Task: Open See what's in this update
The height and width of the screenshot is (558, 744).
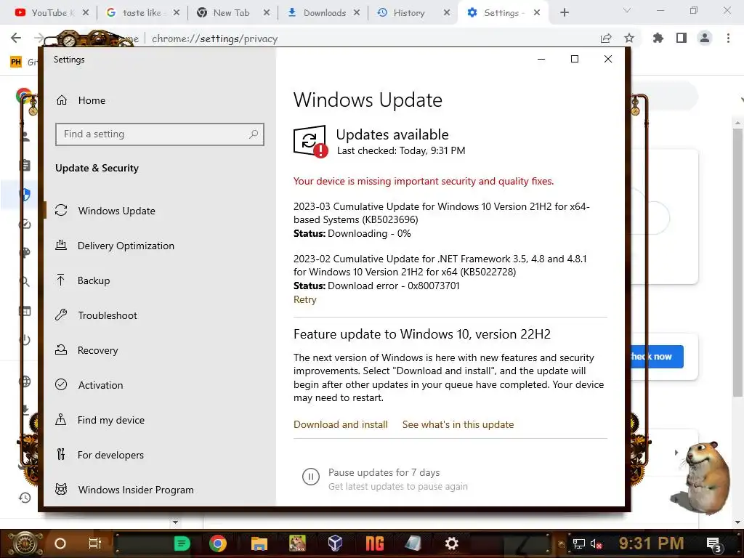Action: coord(458,424)
